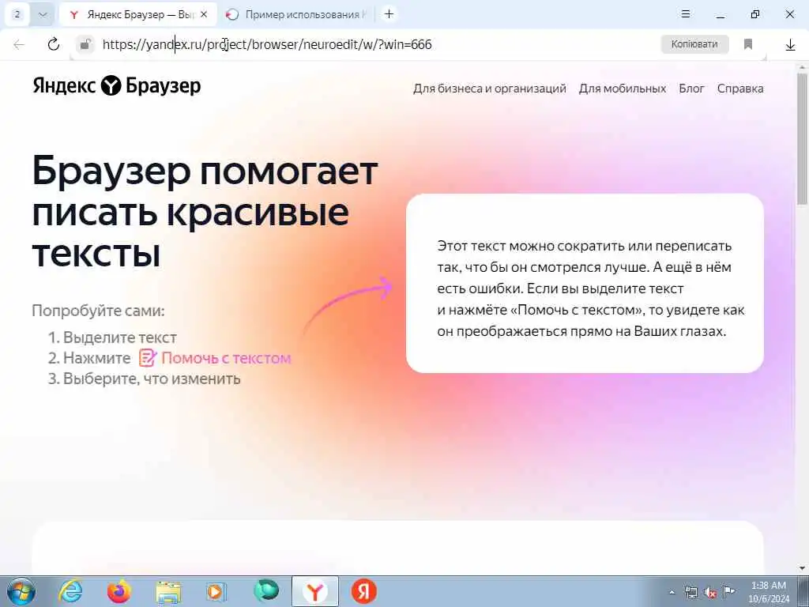Viewport: 809px width, 607px height.
Task: Click into the address bar URL
Action: [x=267, y=44]
